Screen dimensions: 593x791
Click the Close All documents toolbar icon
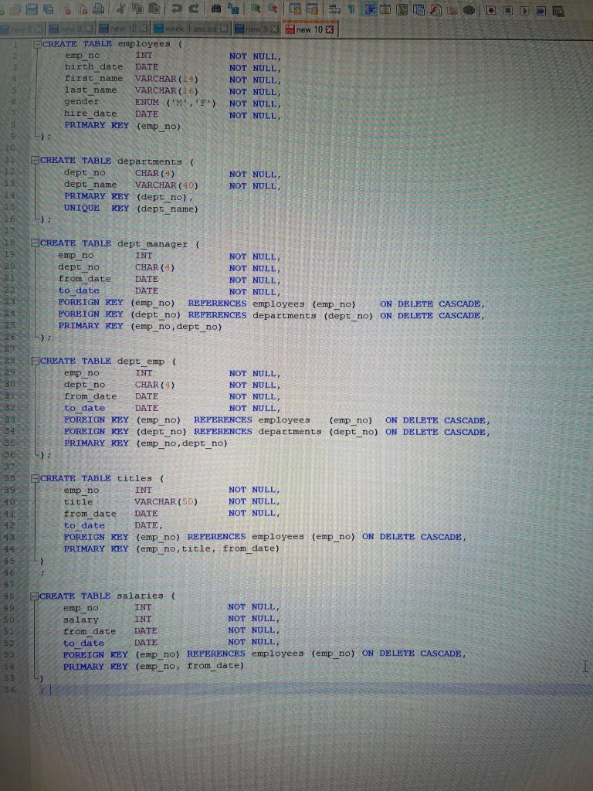click(x=82, y=9)
